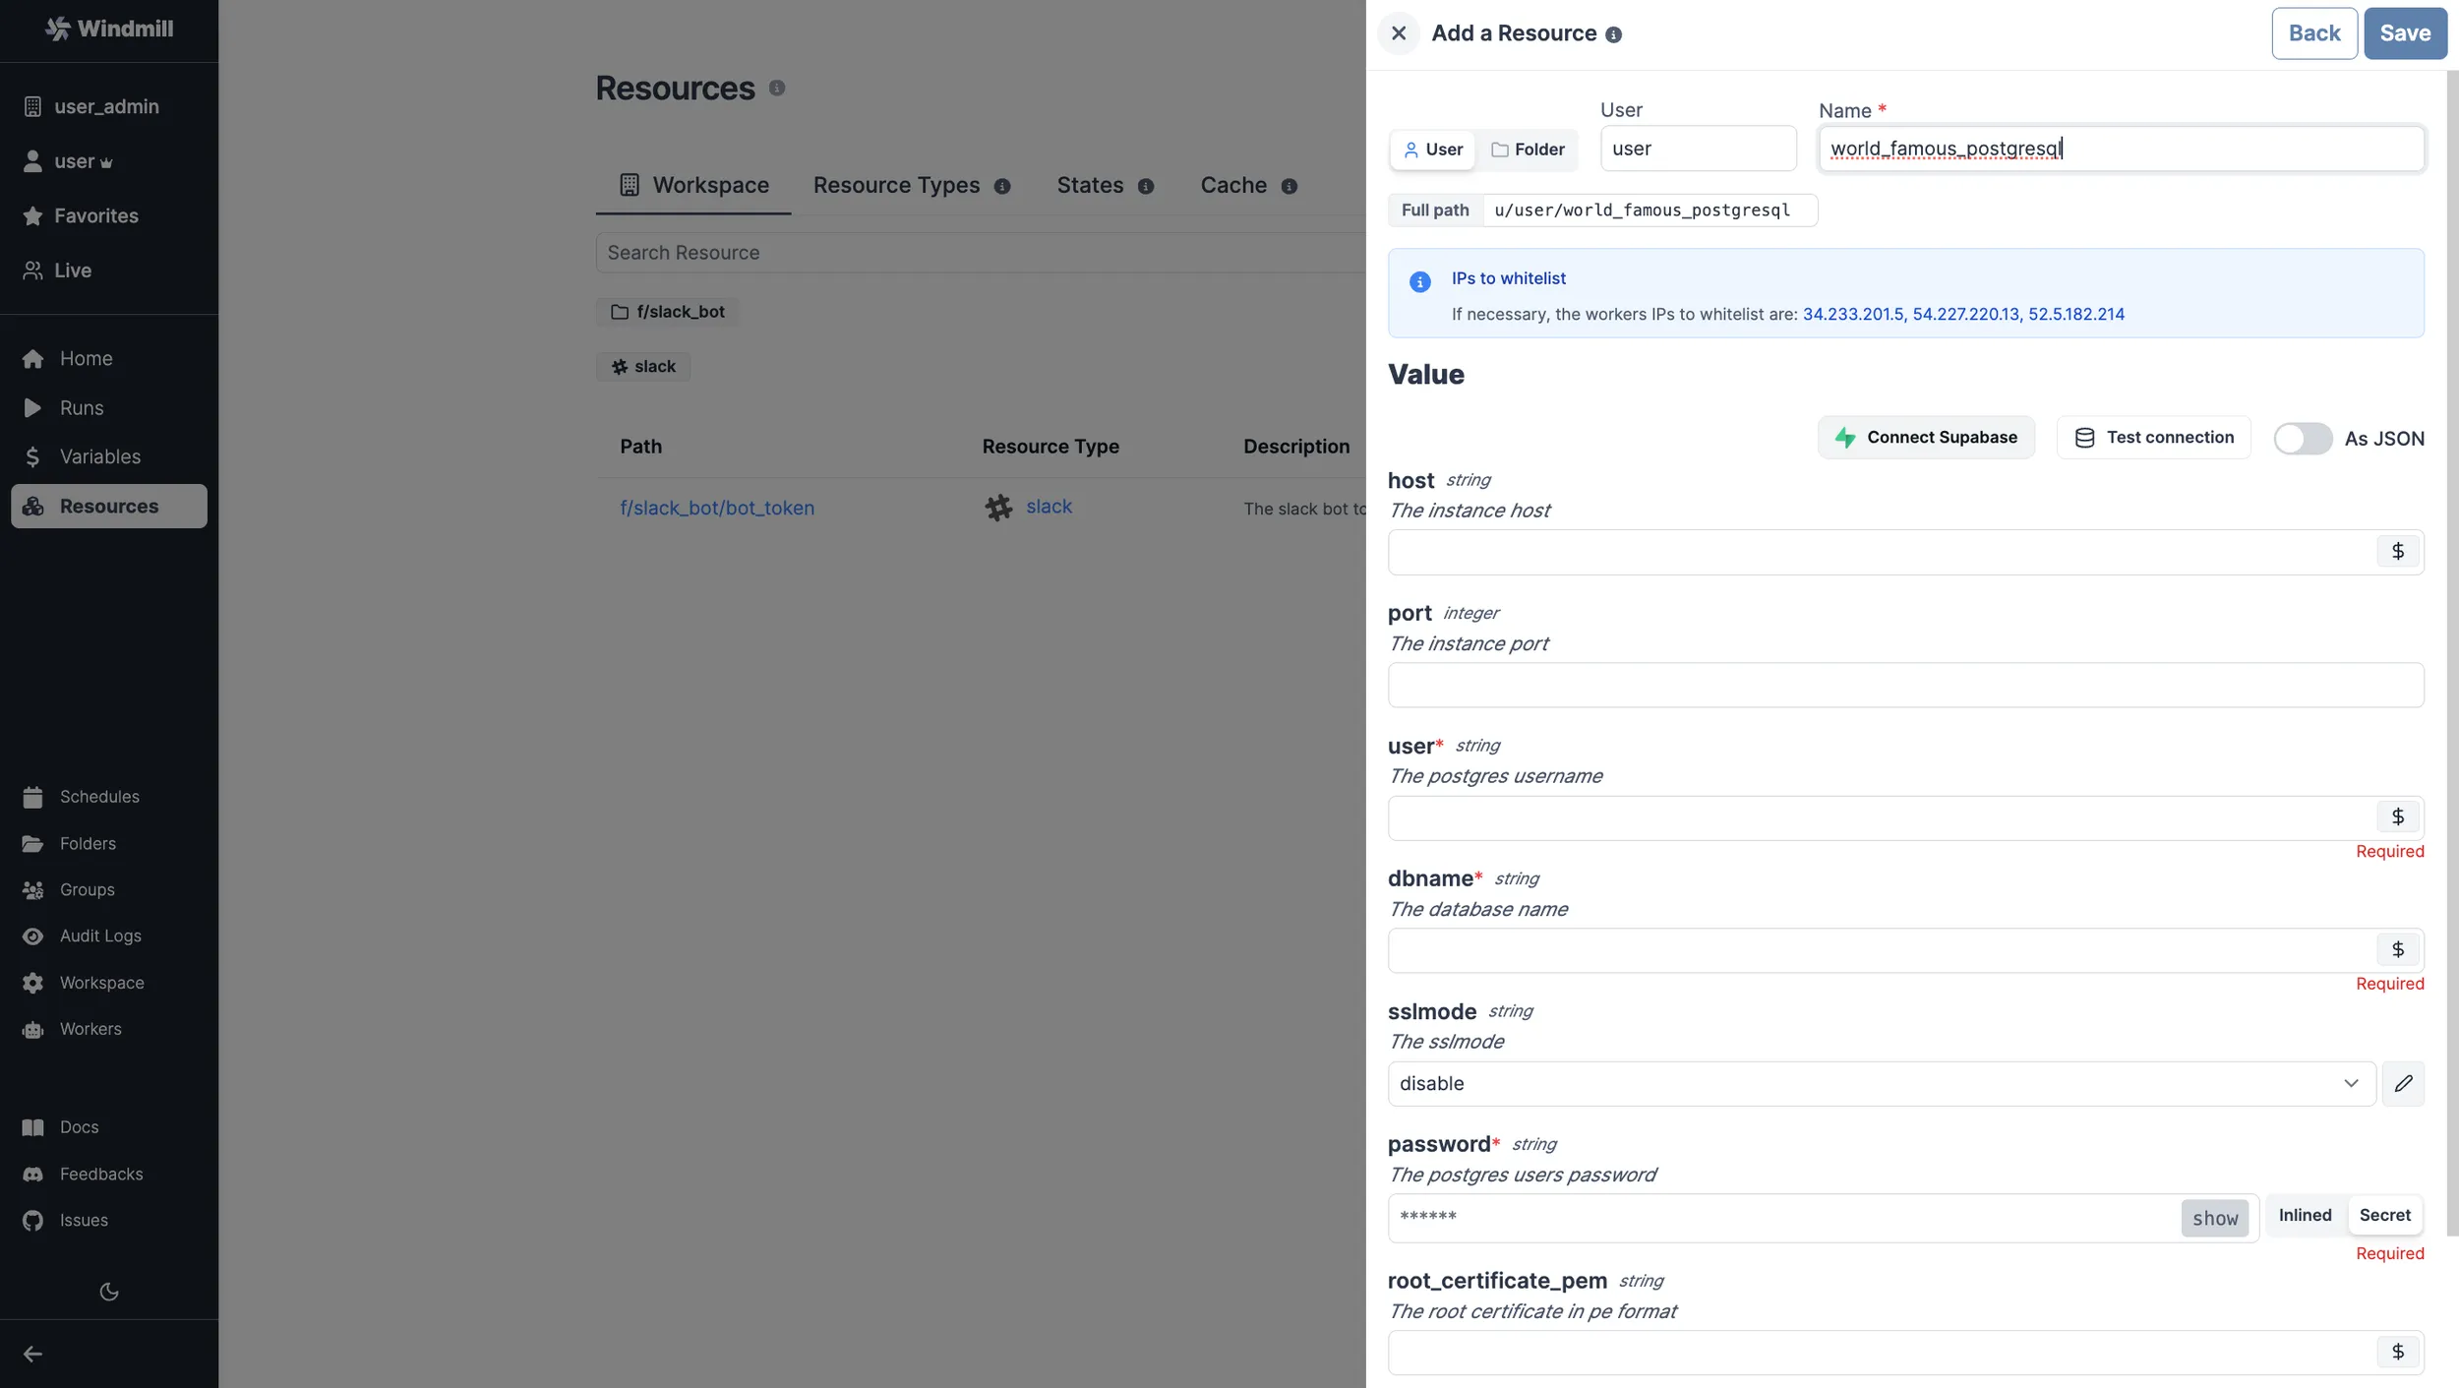Save the new postgresql resource
Image resolution: width=2459 pixels, height=1388 pixels.
coord(2406,32)
